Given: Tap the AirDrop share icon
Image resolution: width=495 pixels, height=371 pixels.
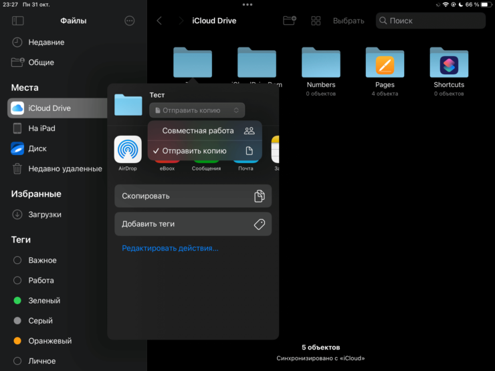Looking at the screenshot, I should tap(127, 150).
